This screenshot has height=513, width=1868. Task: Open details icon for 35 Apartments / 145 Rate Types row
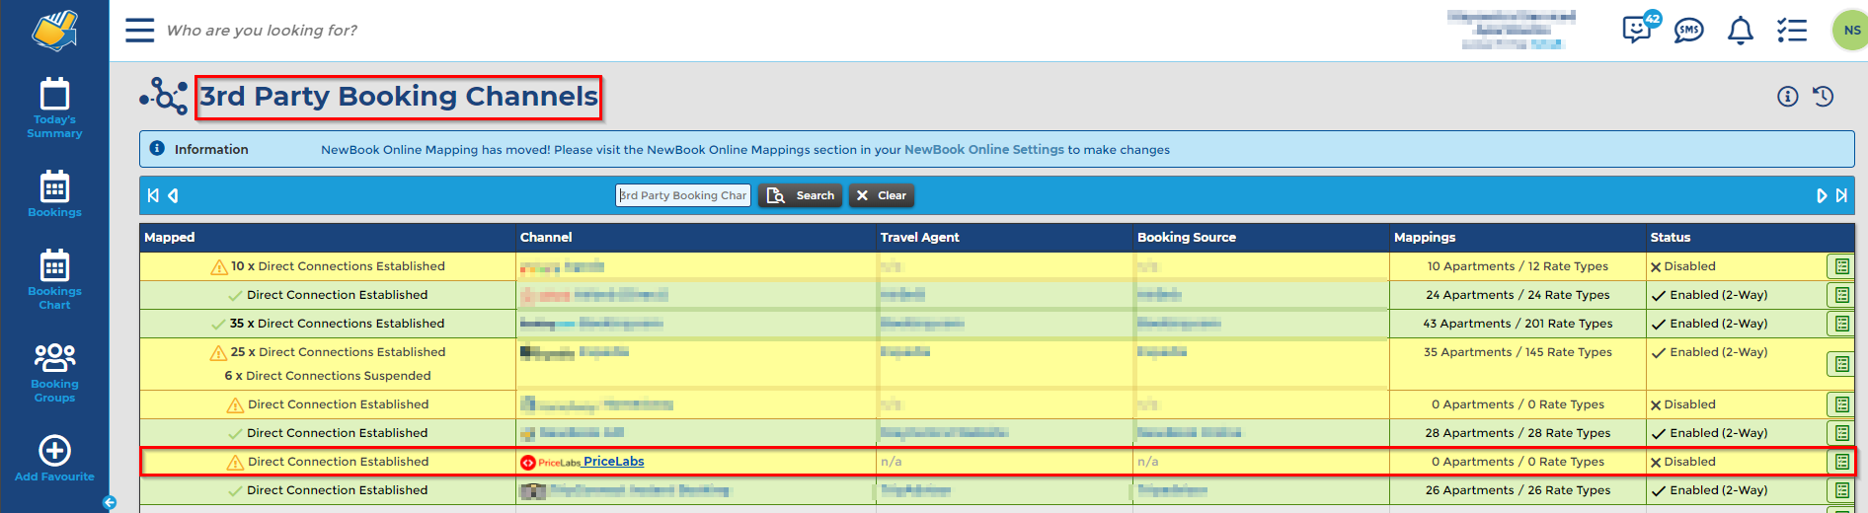tap(1841, 364)
